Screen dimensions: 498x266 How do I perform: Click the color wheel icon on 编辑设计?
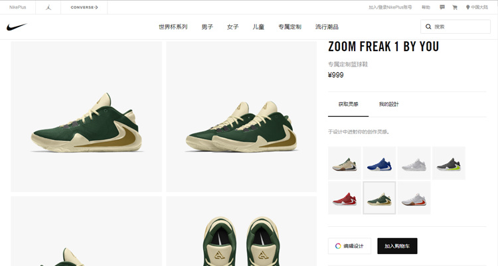pos(338,246)
